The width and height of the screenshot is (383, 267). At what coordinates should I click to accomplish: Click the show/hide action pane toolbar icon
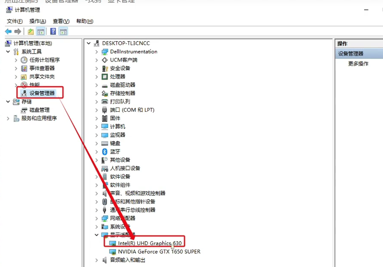point(63,32)
